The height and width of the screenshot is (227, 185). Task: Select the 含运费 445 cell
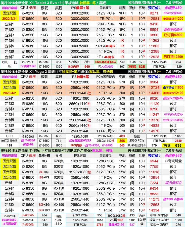pos(173,156)
